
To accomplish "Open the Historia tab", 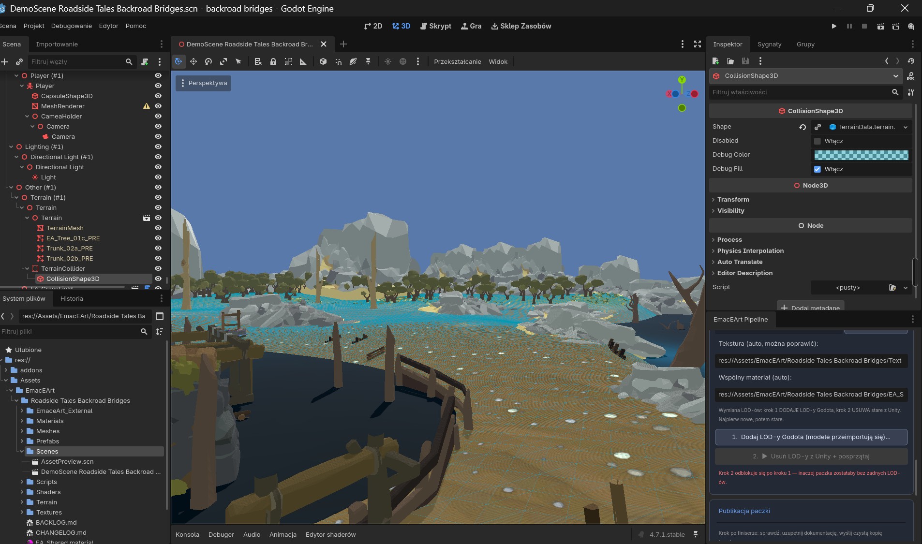I will pos(72,299).
